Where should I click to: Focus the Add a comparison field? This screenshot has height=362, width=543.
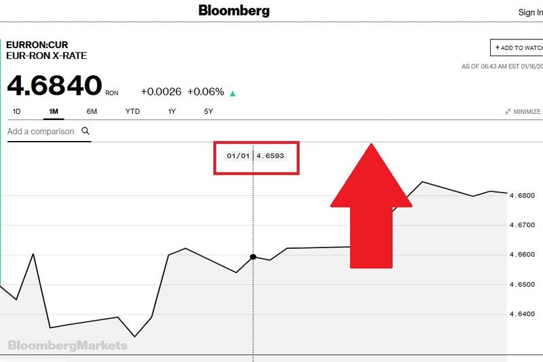click(41, 132)
